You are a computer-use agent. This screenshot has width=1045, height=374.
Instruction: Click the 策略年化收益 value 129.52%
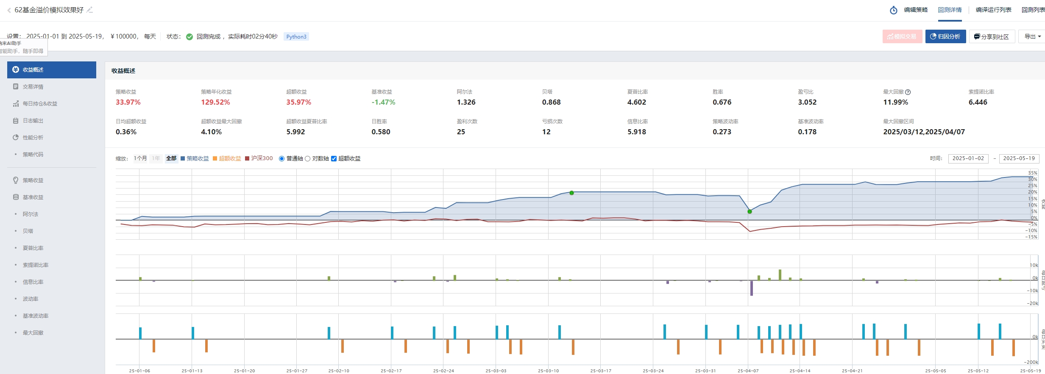click(x=215, y=103)
